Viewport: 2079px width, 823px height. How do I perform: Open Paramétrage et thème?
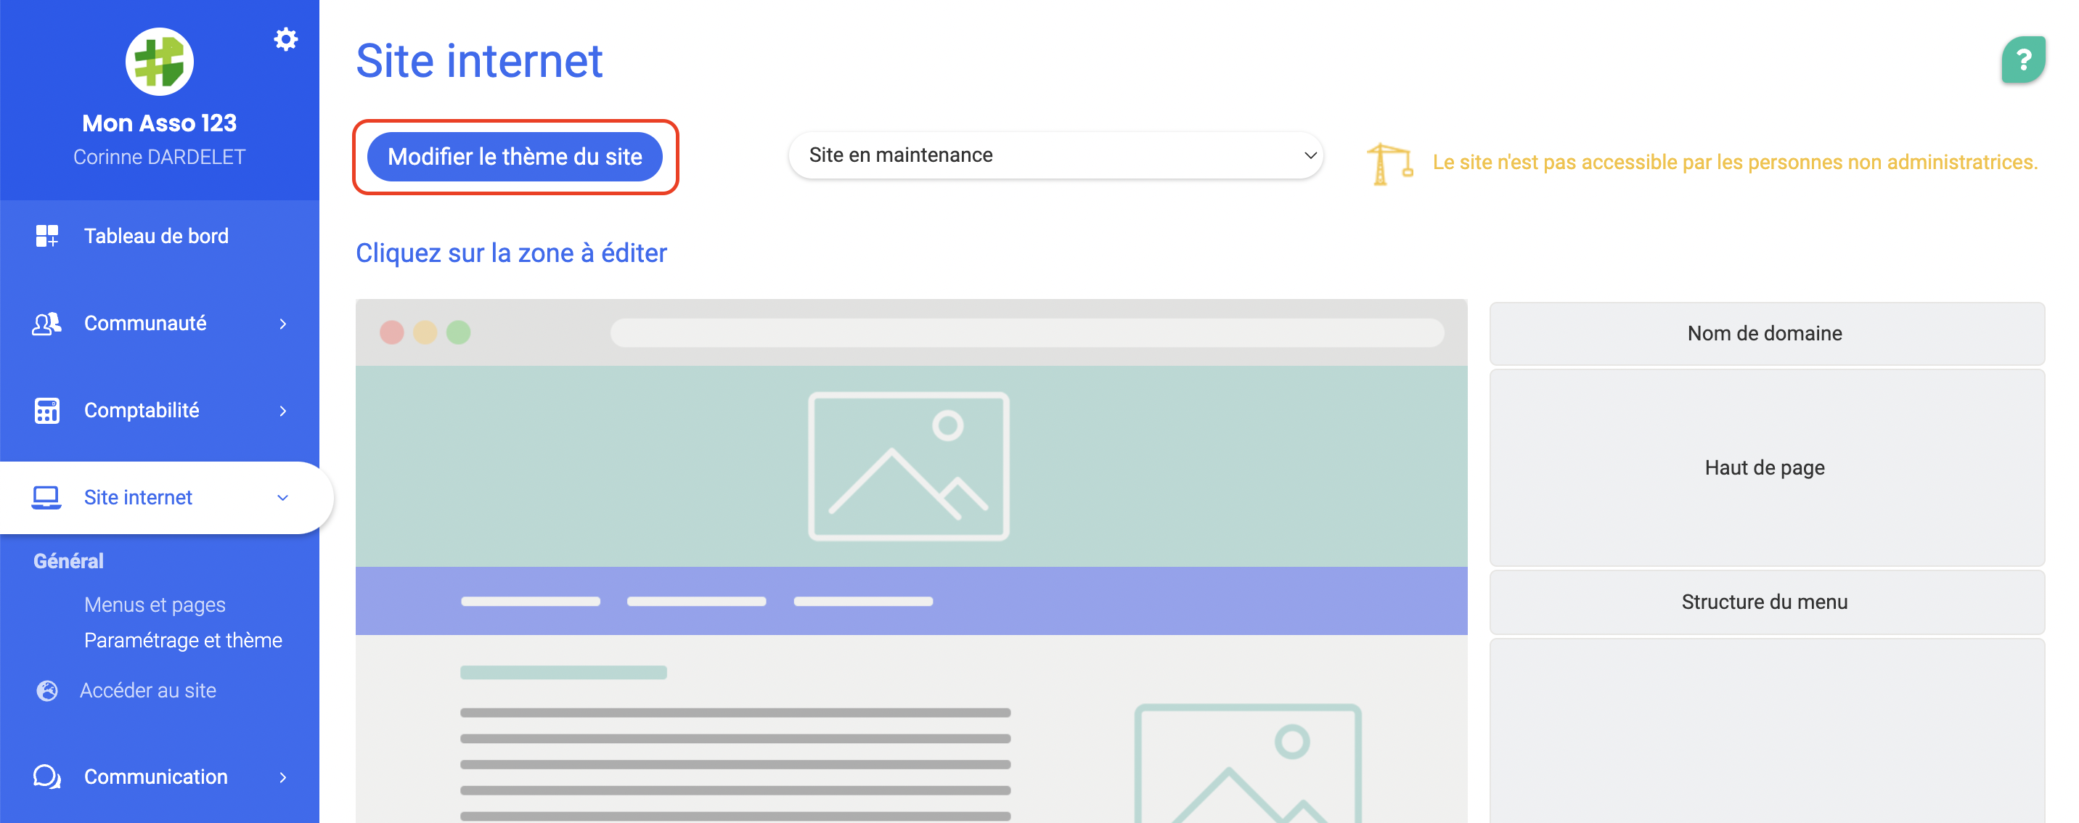[x=183, y=640]
